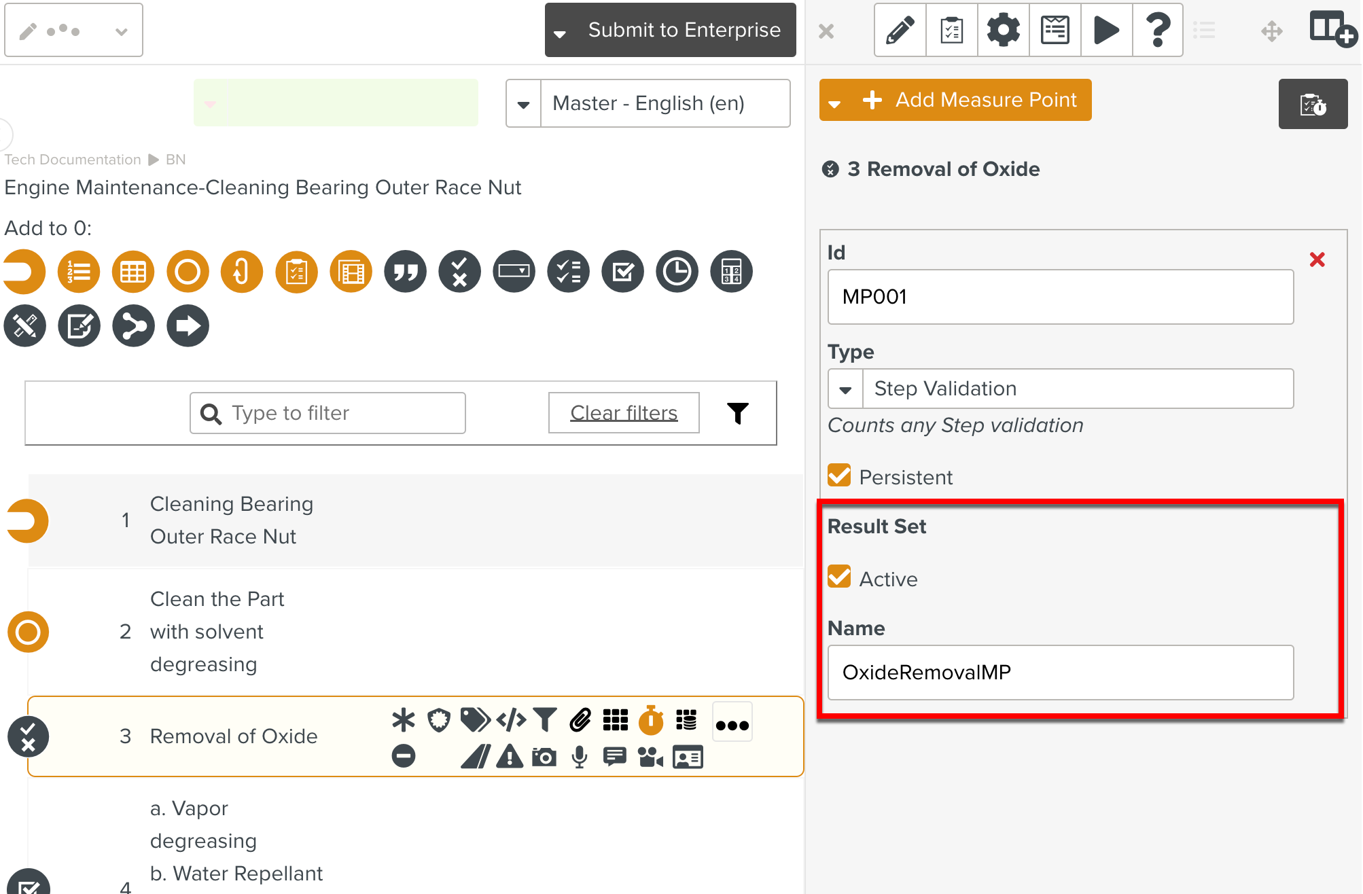1363x894 pixels.
Task: Select the Cleaning Bearing Outer Race Nut row
Action: pos(231,520)
